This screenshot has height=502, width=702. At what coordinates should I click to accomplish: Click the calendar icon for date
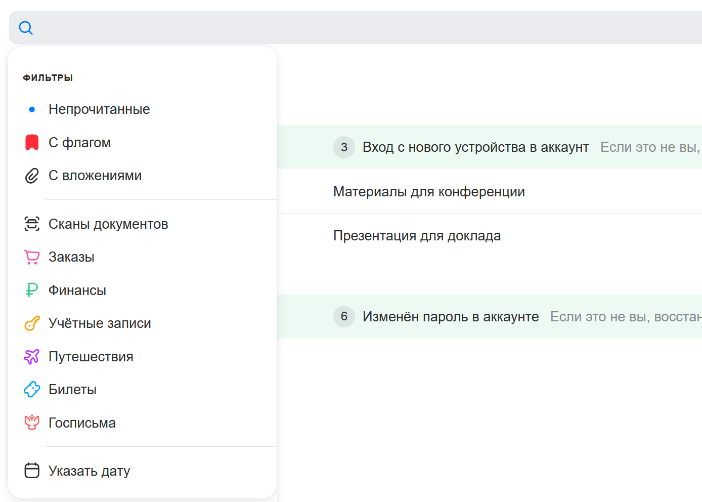32,471
